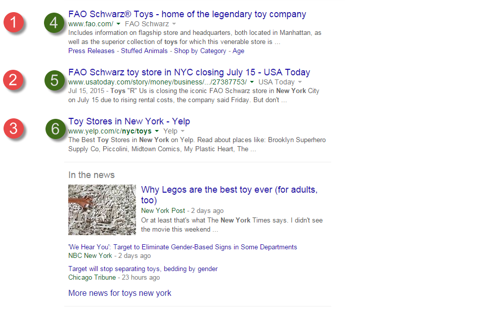
Task: Expand green arrow next to www.fao.com URL
Action: (x=118, y=24)
